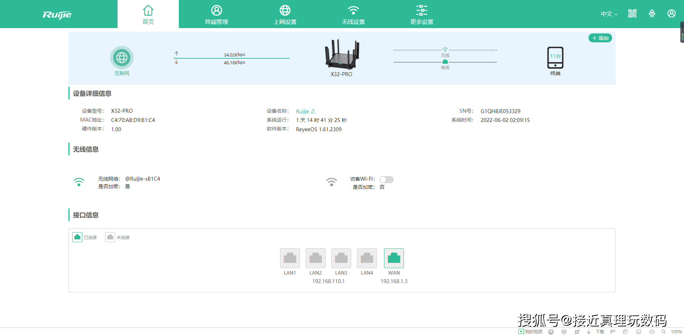Open the 终端管理 tab
This screenshot has width=684, height=335.
[217, 15]
